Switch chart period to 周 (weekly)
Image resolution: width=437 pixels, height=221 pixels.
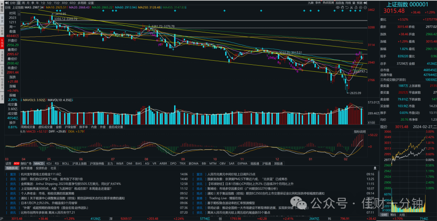click(x=23, y=3)
